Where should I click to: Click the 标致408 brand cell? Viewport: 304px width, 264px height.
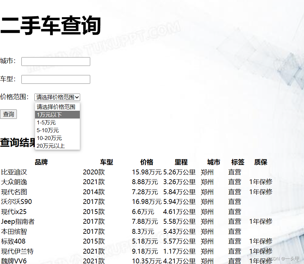click(13, 241)
